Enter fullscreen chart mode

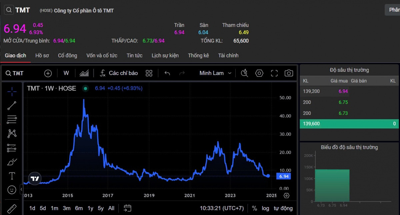tap(274, 73)
